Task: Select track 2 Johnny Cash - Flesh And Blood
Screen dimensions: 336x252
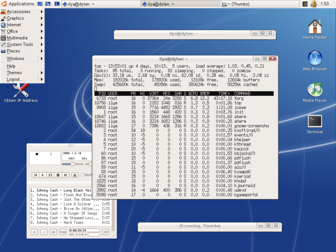Action: click(x=60, y=195)
